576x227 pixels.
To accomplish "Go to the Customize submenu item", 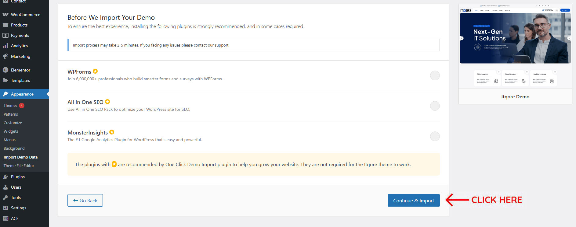I will tap(13, 123).
